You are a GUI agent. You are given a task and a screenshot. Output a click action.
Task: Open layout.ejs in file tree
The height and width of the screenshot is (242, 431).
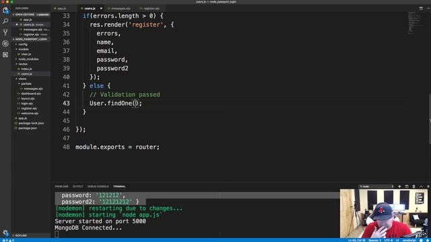pos(28,99)
